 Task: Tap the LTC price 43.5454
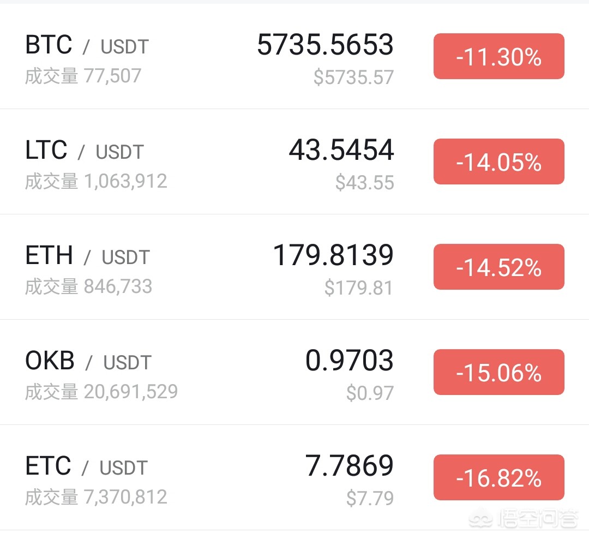(x=341, y=150)
